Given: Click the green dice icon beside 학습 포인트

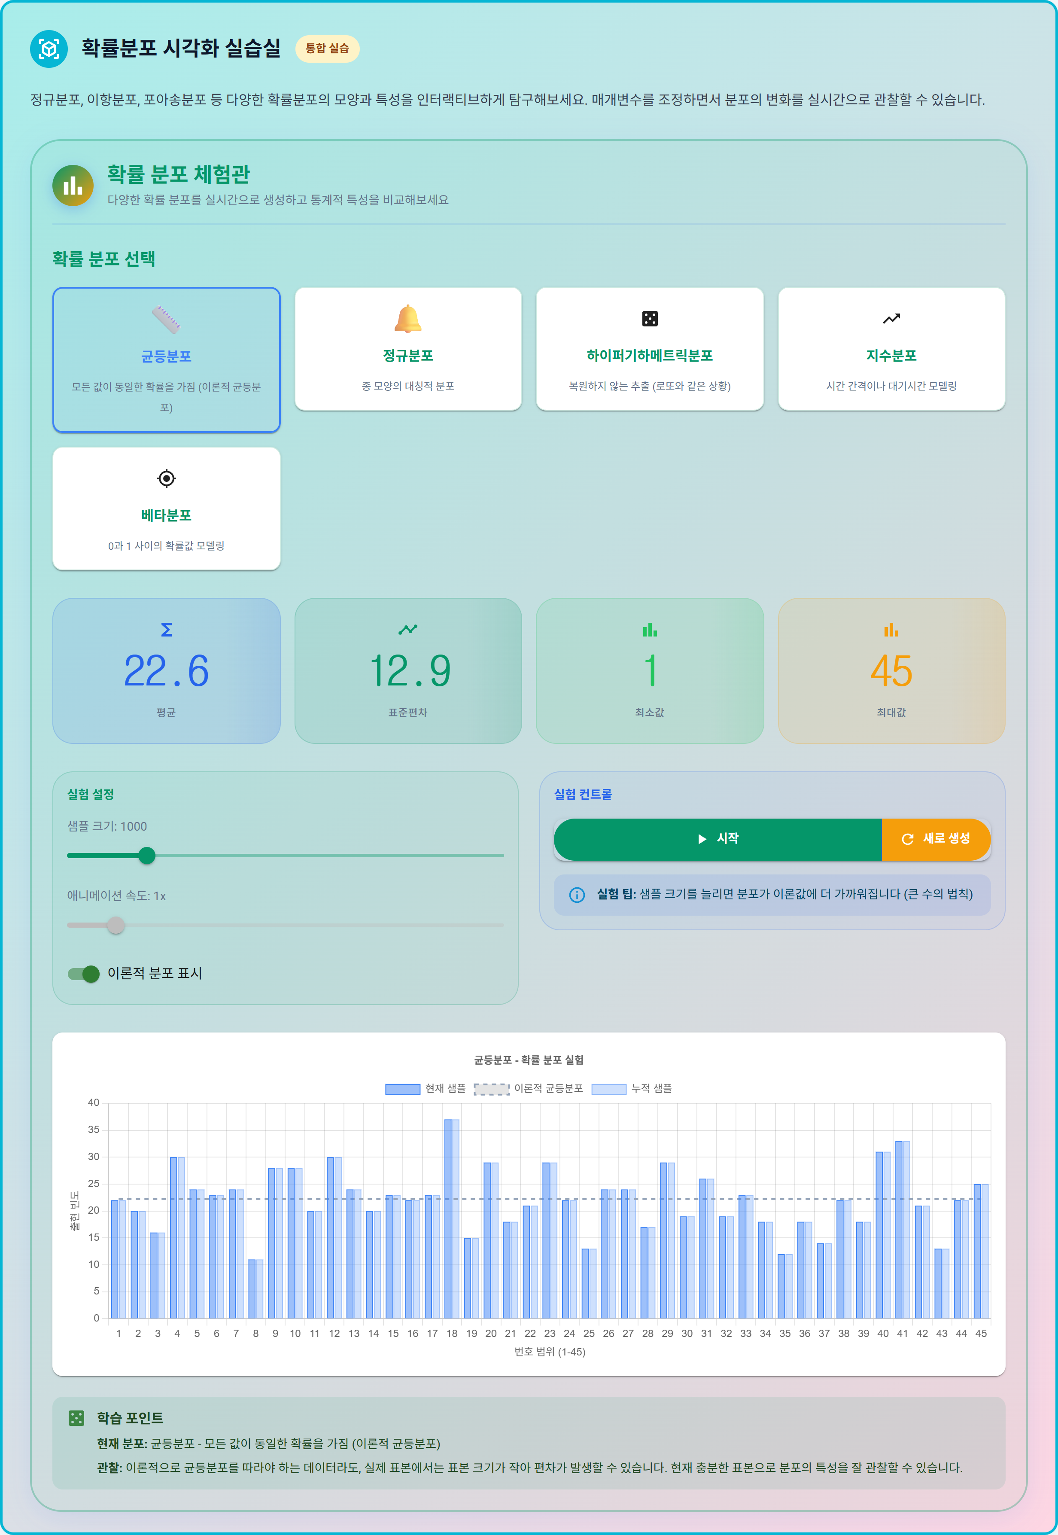Looking at the screenshot, I should pyautogui.click(x=76, y=1418).
